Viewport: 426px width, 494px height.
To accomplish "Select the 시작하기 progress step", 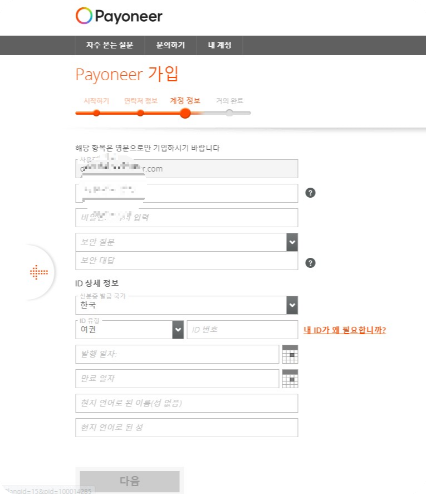I will coord(96,101).
